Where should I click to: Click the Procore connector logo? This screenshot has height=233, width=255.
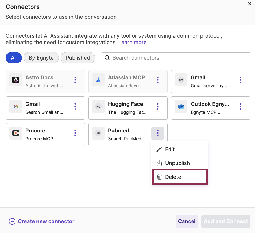(x=15, y=133)
